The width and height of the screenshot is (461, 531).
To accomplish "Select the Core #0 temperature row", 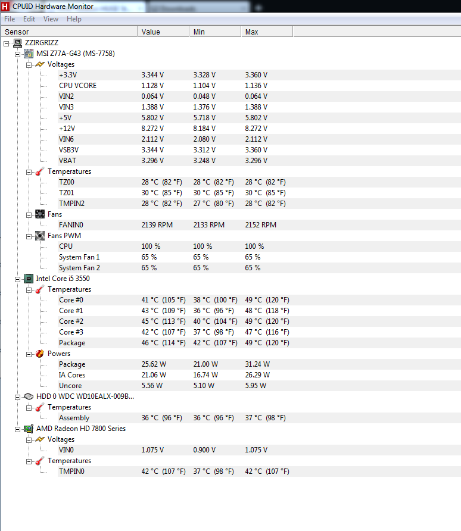I will pos(259,300).
